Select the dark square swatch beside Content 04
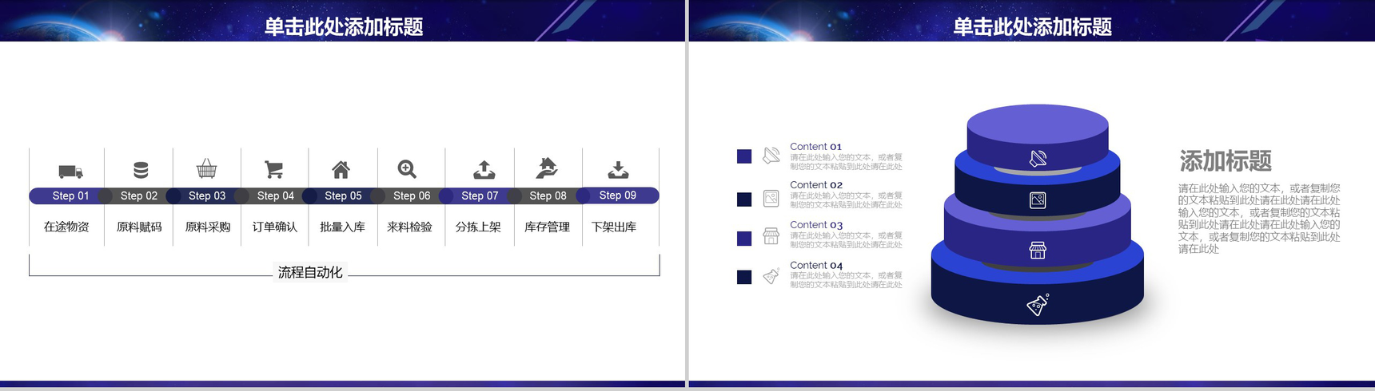Image resolution: width=1375 pixels, height=391 pixels. point(744,277)
